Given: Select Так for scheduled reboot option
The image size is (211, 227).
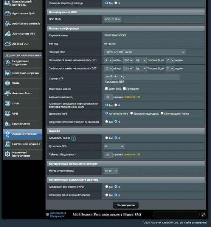Looking at the screenshot, I should tap(107, 121).
